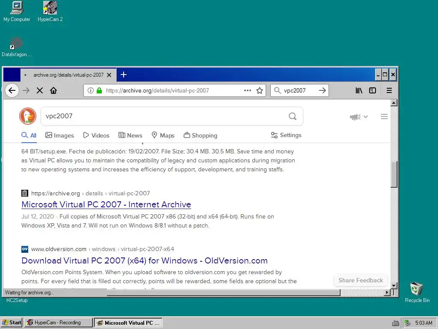438x329 pixels.
Task: Click the oldversion.com result favicon
Action: point(25,249)
